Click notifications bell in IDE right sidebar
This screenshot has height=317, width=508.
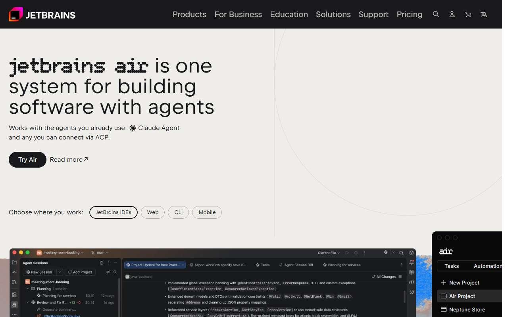(412, 262)
